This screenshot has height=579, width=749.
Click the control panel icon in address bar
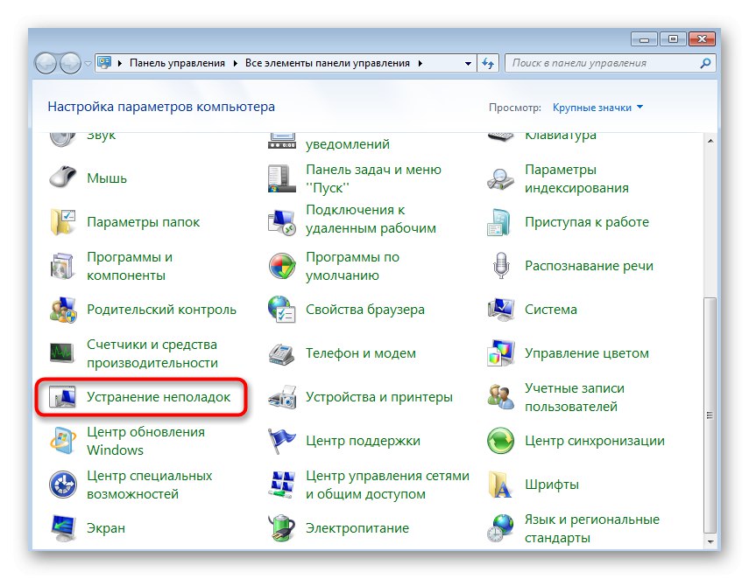(x=104, y=62)
